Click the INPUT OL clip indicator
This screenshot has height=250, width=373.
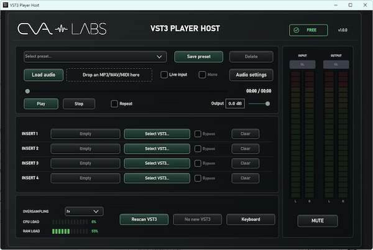[x=302, y=65]
